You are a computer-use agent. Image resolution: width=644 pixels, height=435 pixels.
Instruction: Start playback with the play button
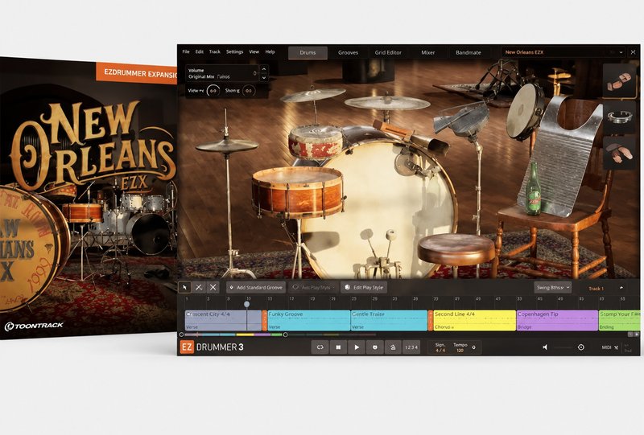point(357,347)
